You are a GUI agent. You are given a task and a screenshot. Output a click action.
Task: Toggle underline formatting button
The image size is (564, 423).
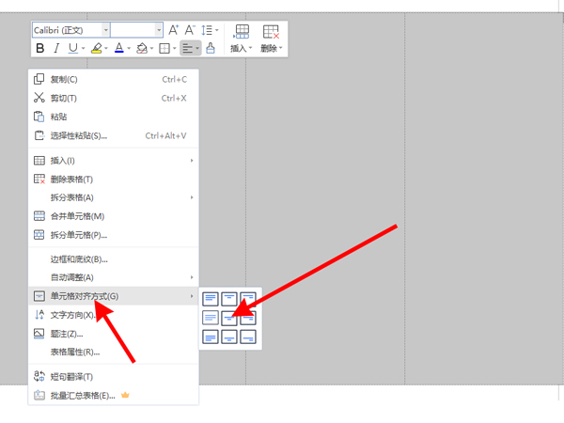(x=72, y=48)
